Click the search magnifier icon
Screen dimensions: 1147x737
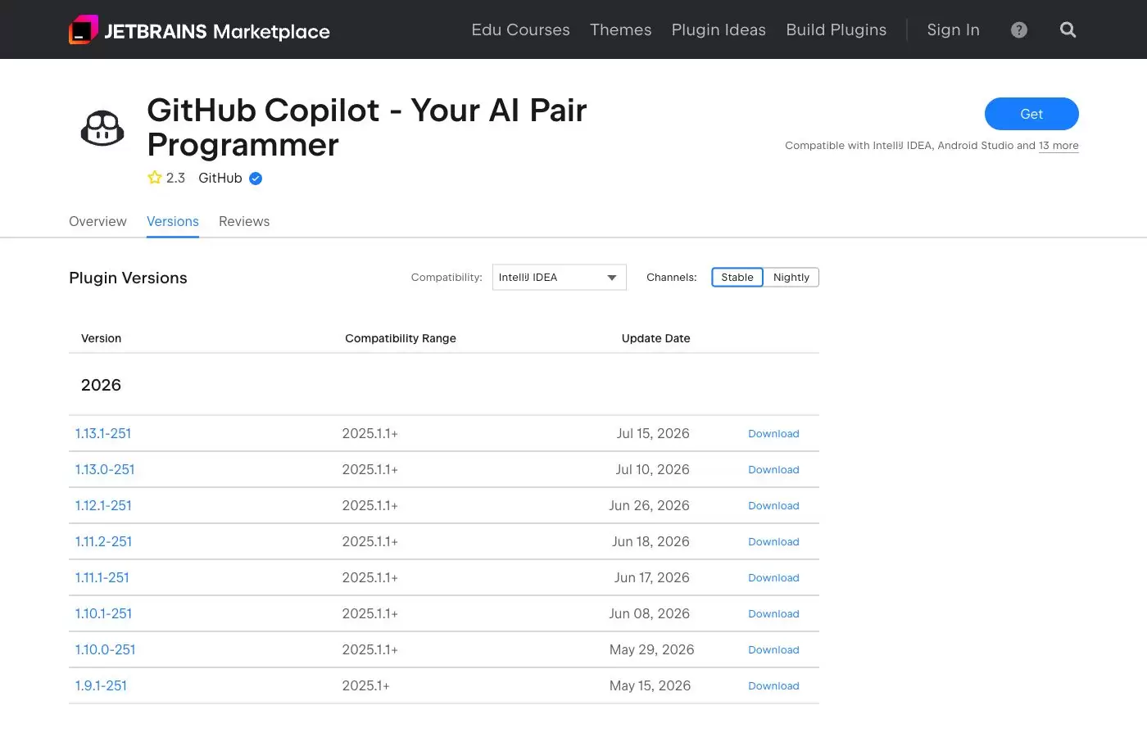point(1068,30)
